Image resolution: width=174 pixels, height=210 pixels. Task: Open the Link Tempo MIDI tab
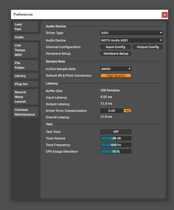[26, 50]
